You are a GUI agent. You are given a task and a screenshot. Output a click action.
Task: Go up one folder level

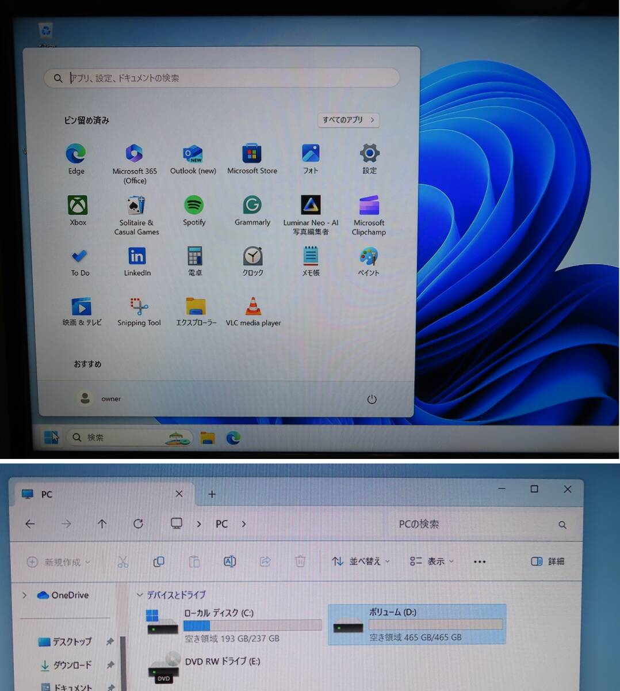point(102,524)
